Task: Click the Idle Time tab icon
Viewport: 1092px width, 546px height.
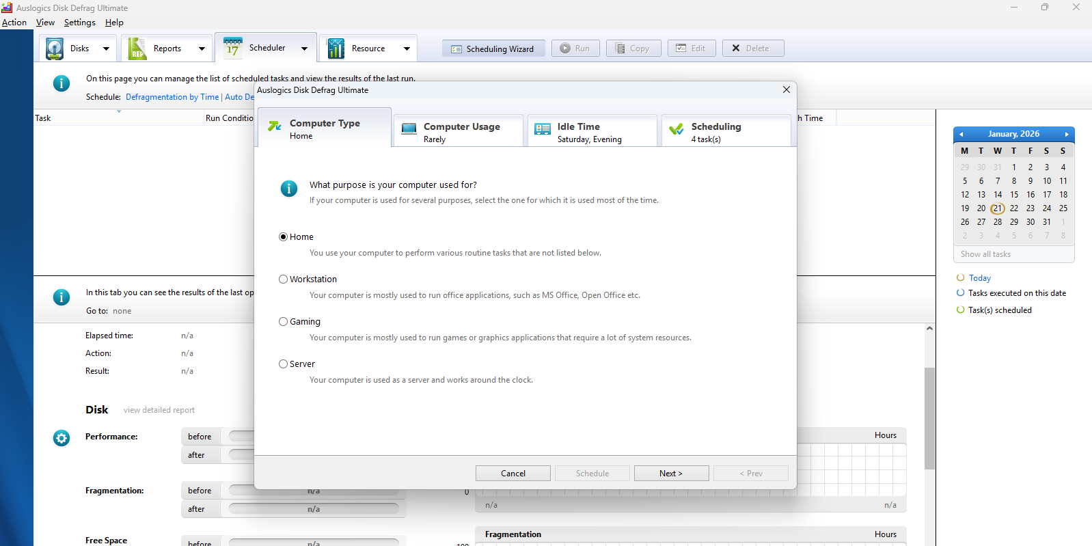Action: pyautogui.click(x=543, y=129)
